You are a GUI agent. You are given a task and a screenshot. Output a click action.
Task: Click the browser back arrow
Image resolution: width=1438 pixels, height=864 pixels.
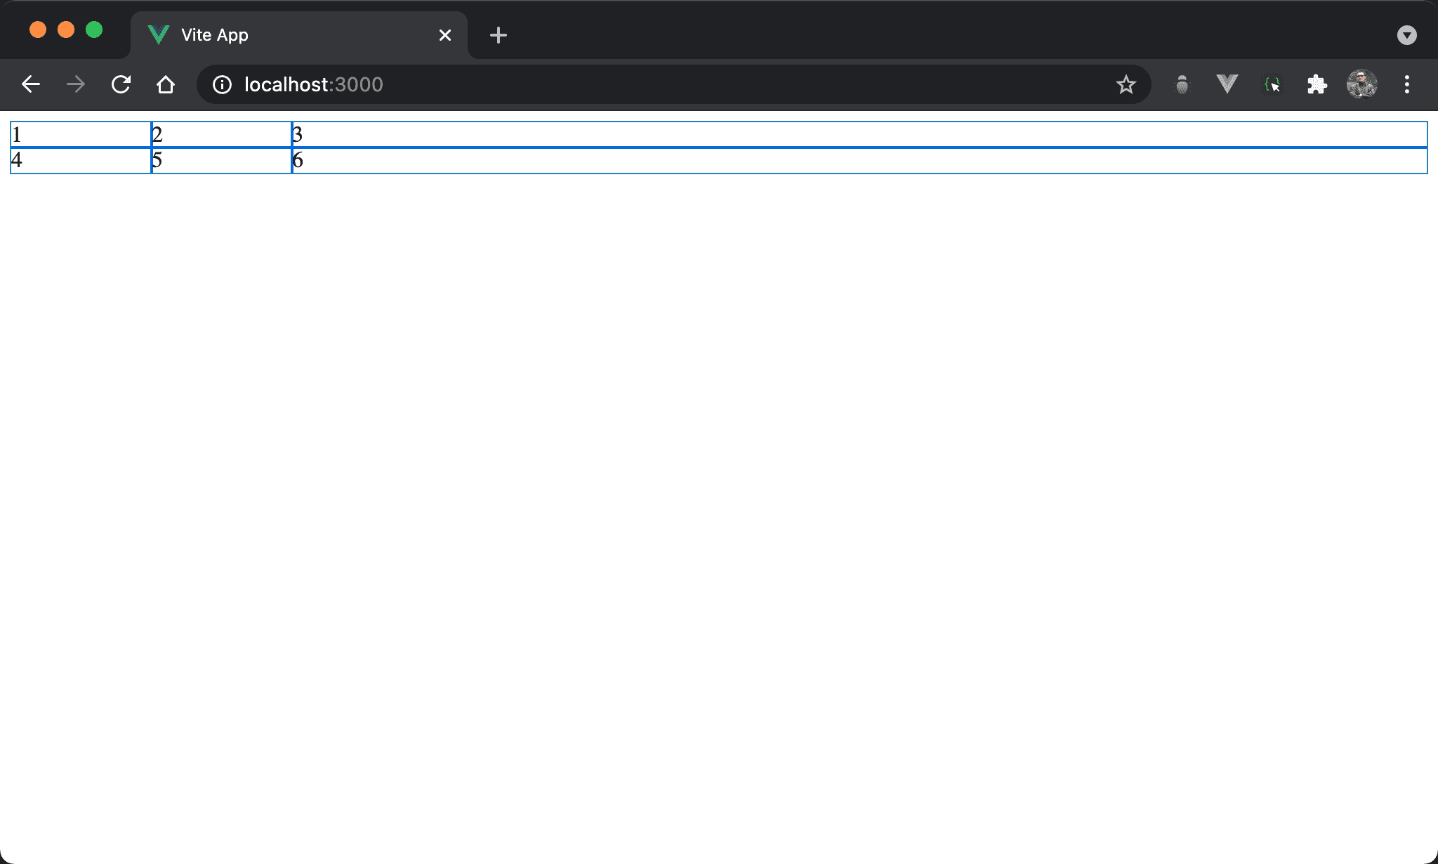tap(31, 85)
